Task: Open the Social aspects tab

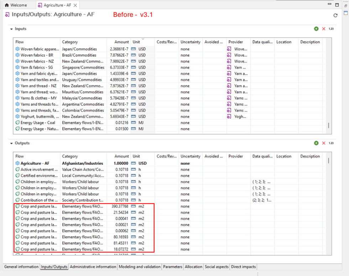Action: point(217,267)
